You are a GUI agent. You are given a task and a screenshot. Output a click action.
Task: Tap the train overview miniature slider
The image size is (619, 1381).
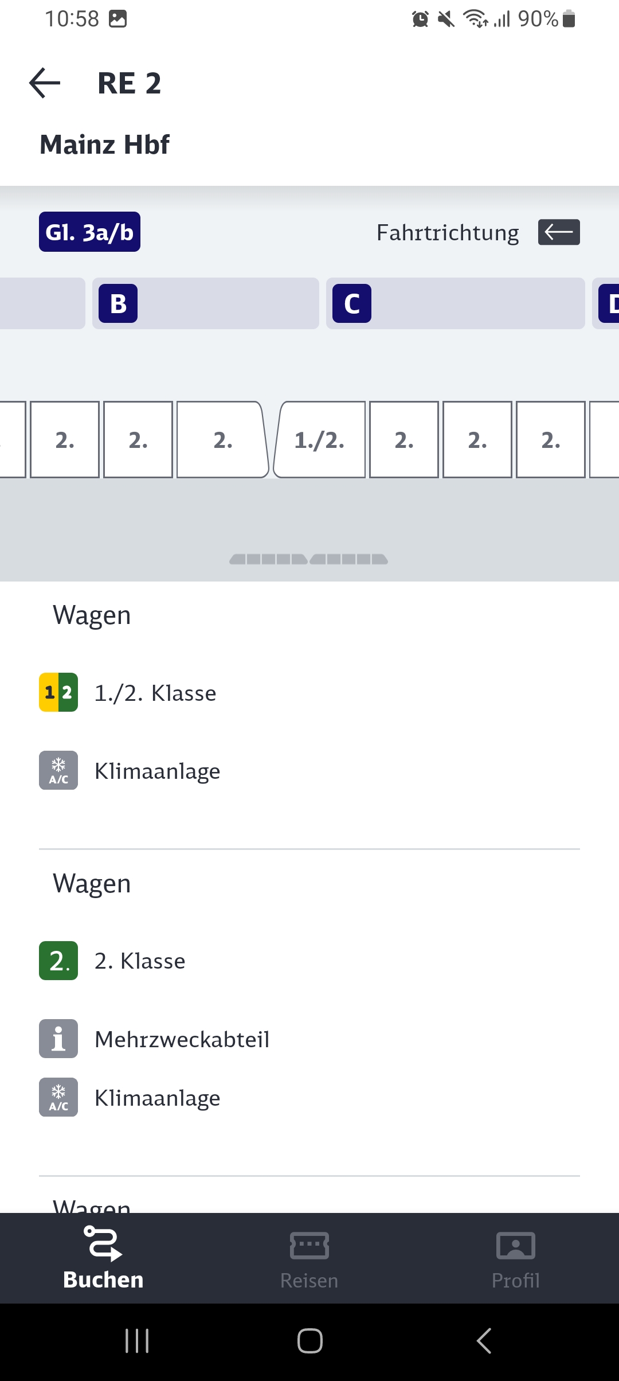[x=309, y=559]
